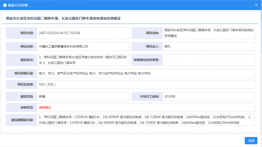This screenshot has height=147, width=262.
Task: Click the 项目法人 field showing 蒋礼
Action: [x=208, y=46]
